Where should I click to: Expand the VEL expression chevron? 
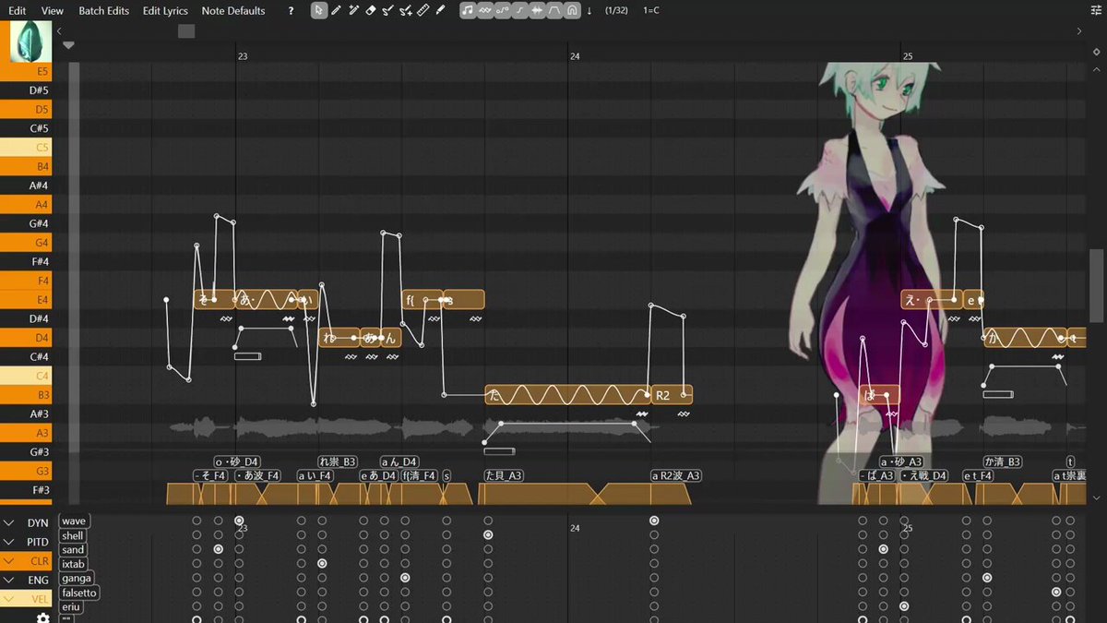tap(9, 598)
